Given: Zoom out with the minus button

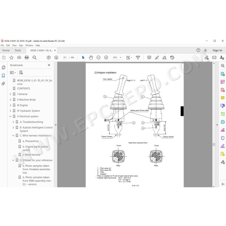Looking at the screenshot, I should click(x=98, y=58).
